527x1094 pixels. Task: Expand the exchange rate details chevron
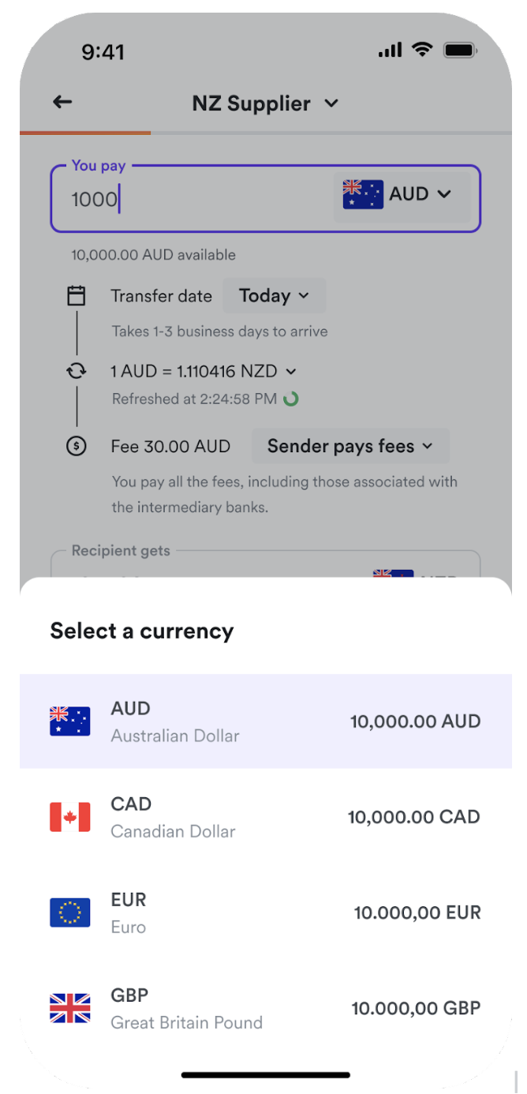(x=291, y=371)
